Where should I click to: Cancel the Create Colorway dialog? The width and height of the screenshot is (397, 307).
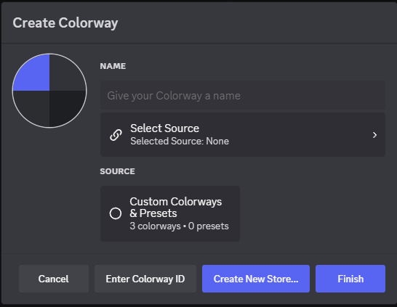coord(54,279)
